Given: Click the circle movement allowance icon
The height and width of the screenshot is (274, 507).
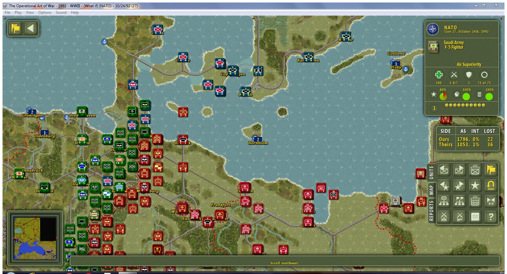Looking at the screenshot, I should click(x=484, y=75).
